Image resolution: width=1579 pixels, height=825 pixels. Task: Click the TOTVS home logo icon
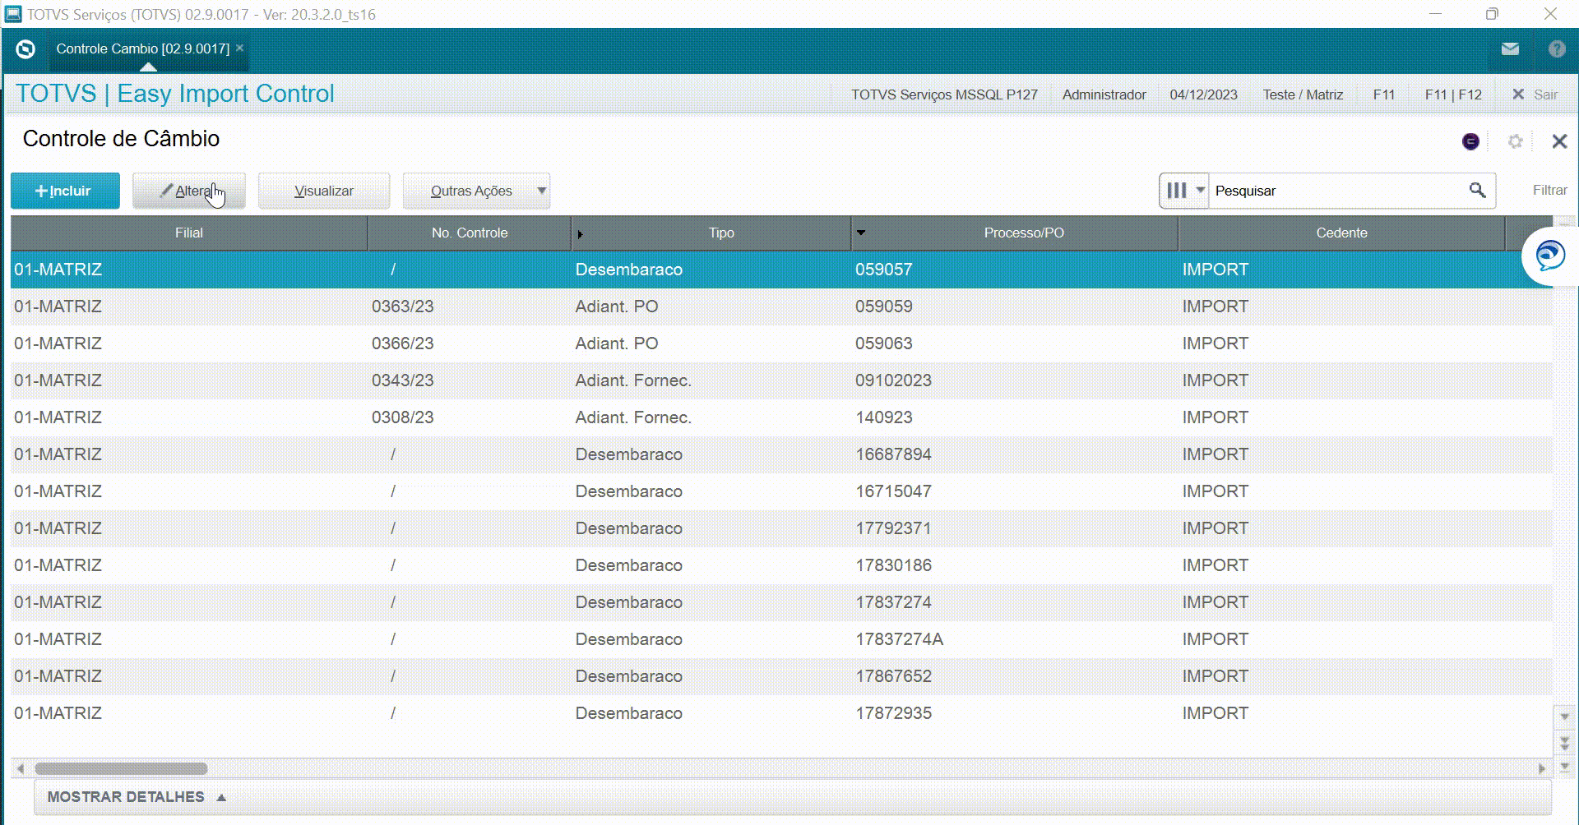tap(25, 49)
